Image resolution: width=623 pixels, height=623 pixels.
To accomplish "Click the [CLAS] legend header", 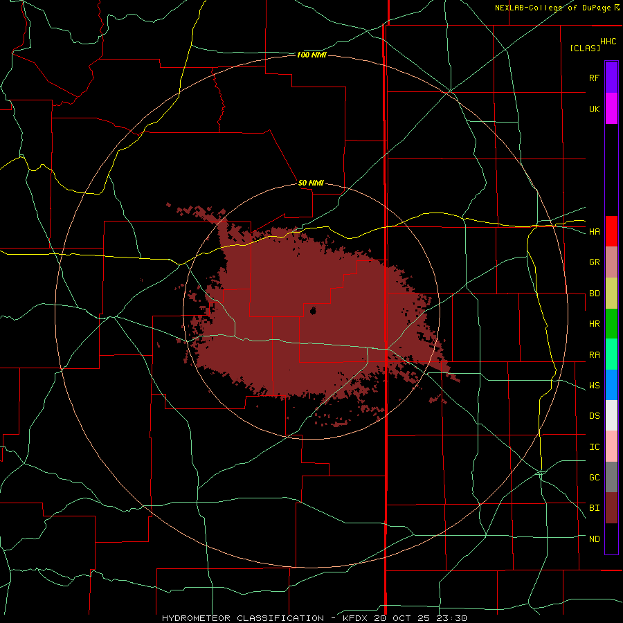I will tap(585, 48).
